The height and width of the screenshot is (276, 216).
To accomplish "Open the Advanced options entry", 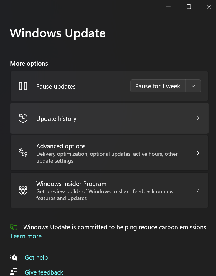I will pos(109,153).
